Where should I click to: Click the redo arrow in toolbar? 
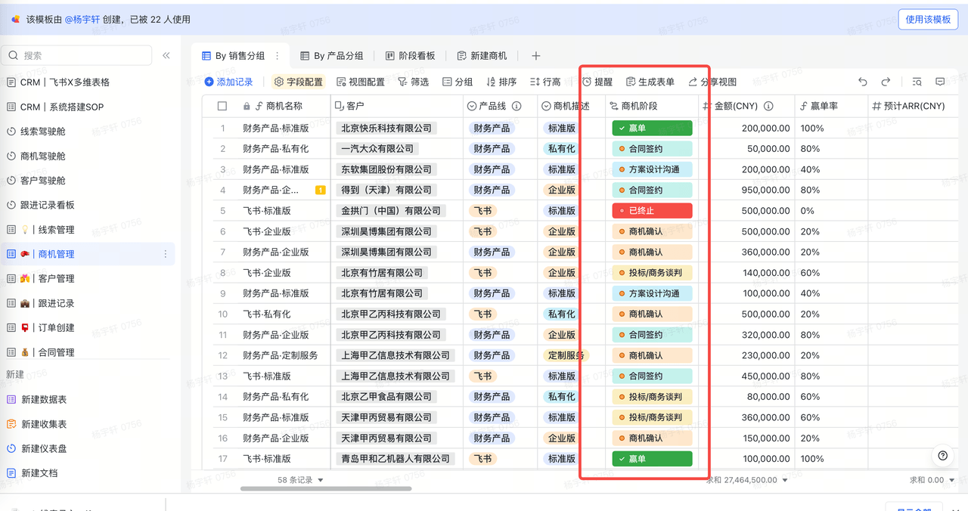click(886, 82)
